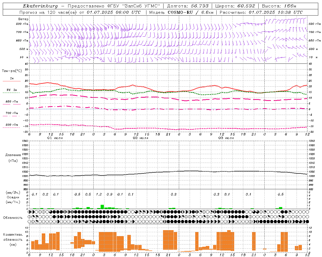Click the 01 июля date label
Image resolution: width=322 pixels, height=257 pixels.
pos(55,138)
